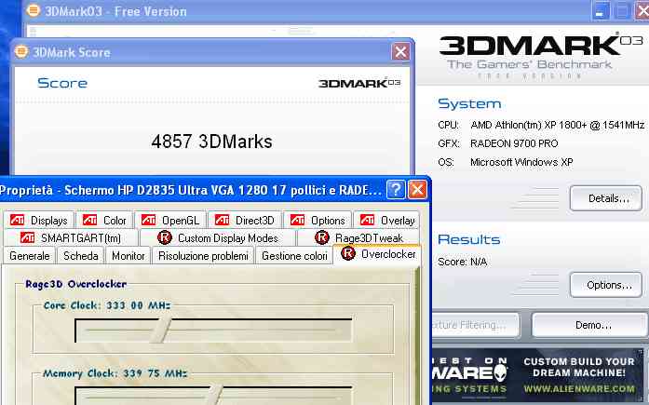Click the ATI icon on Direct3D tab
This screenshot has width=649, height=405.
click(x=222, y=220)
